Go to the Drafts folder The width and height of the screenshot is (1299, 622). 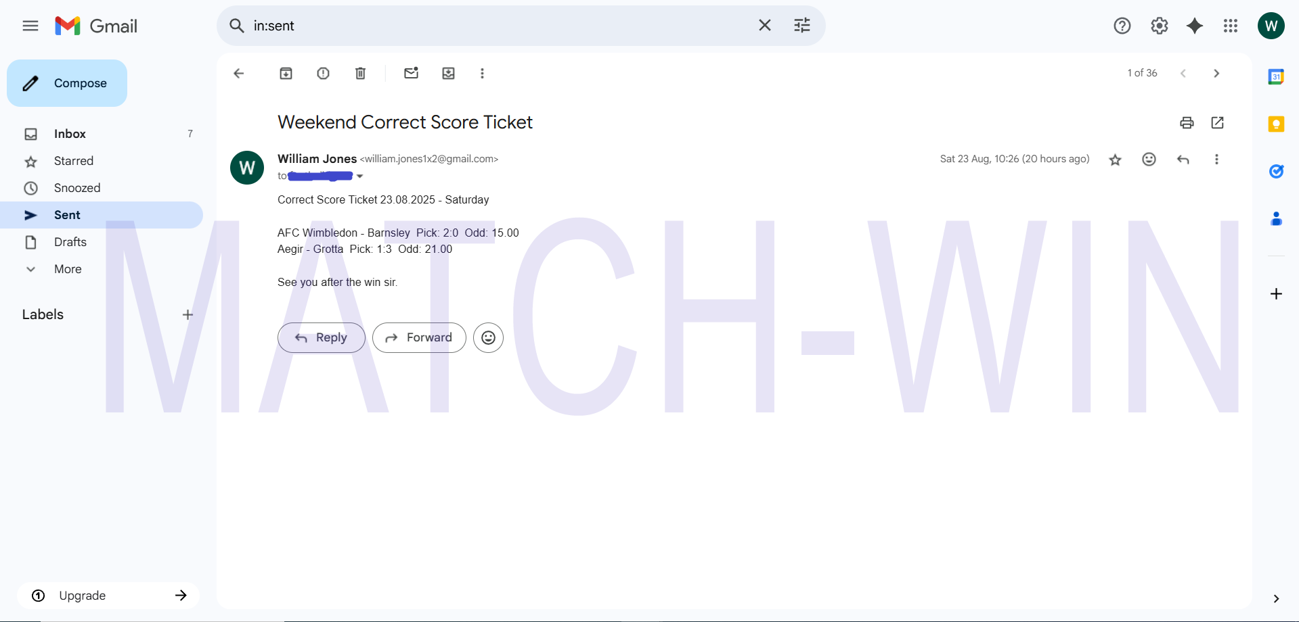(70, 242)
